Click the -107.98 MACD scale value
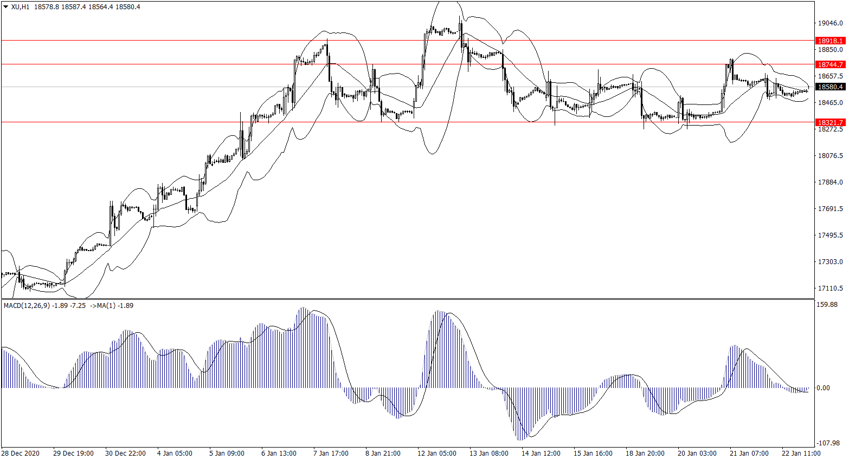 click(x=828, y=443)
